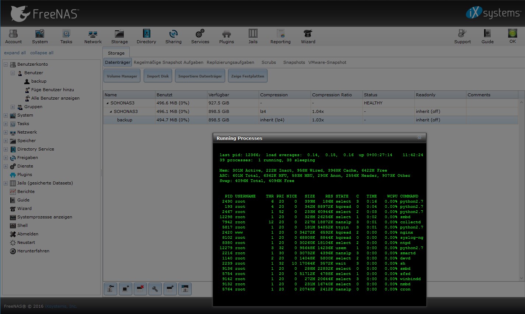Open the Support toolbar icon
This screenshot has width=525, height=314.
pos(462,37)
